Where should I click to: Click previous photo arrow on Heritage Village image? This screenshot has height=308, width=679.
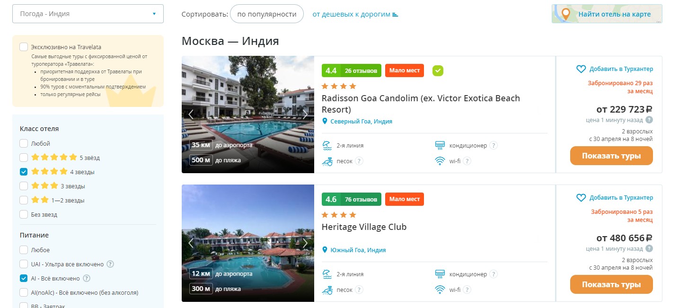click(191, 243)
